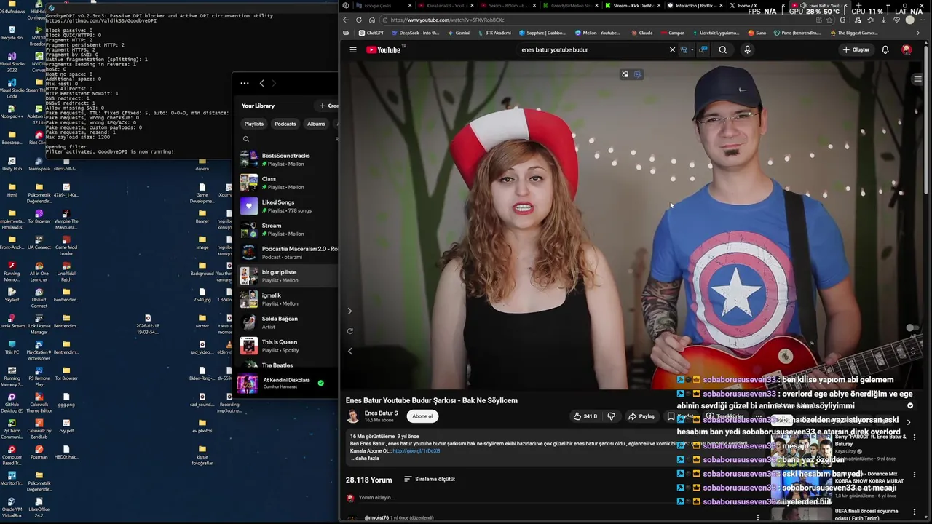Screen dimensions: 932x524
Task: Expand the bookmarks bar overflow chevron
Action: coord(918,33)
